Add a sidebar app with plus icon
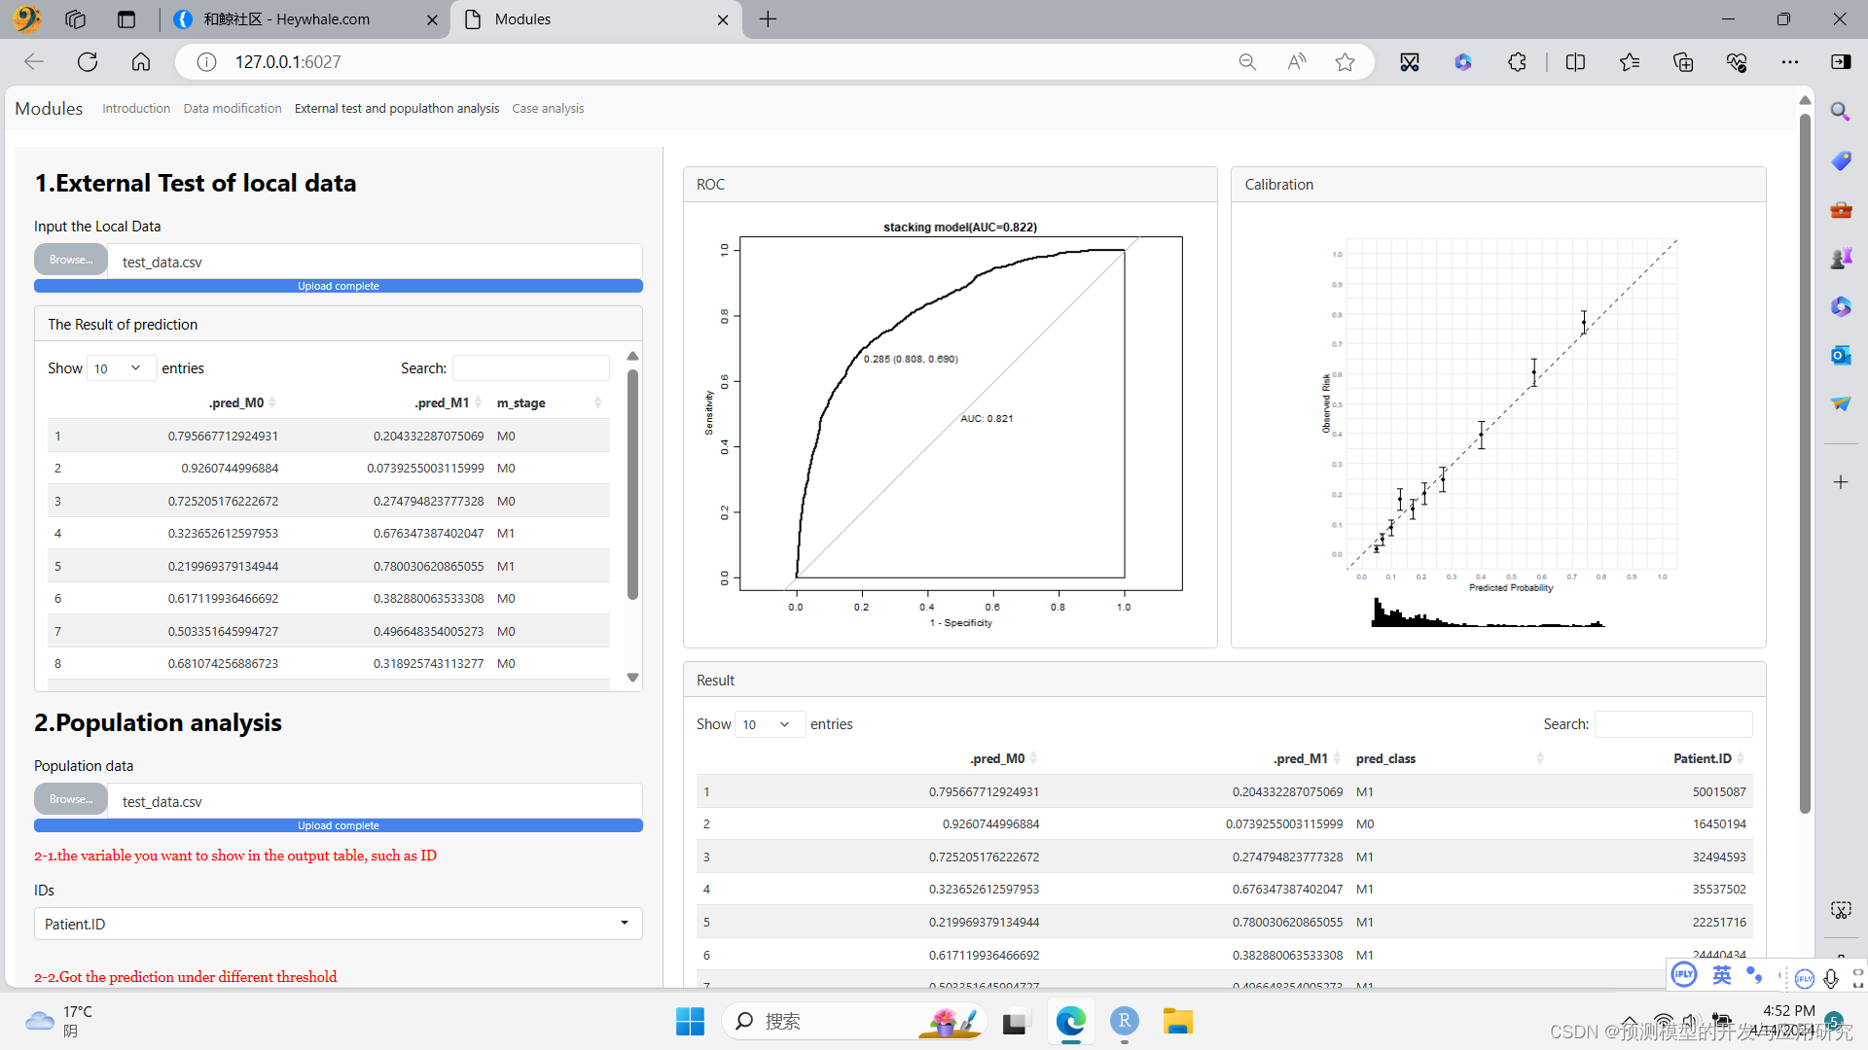Viewport: 1868px width, 1050px height. [1840, 482]
